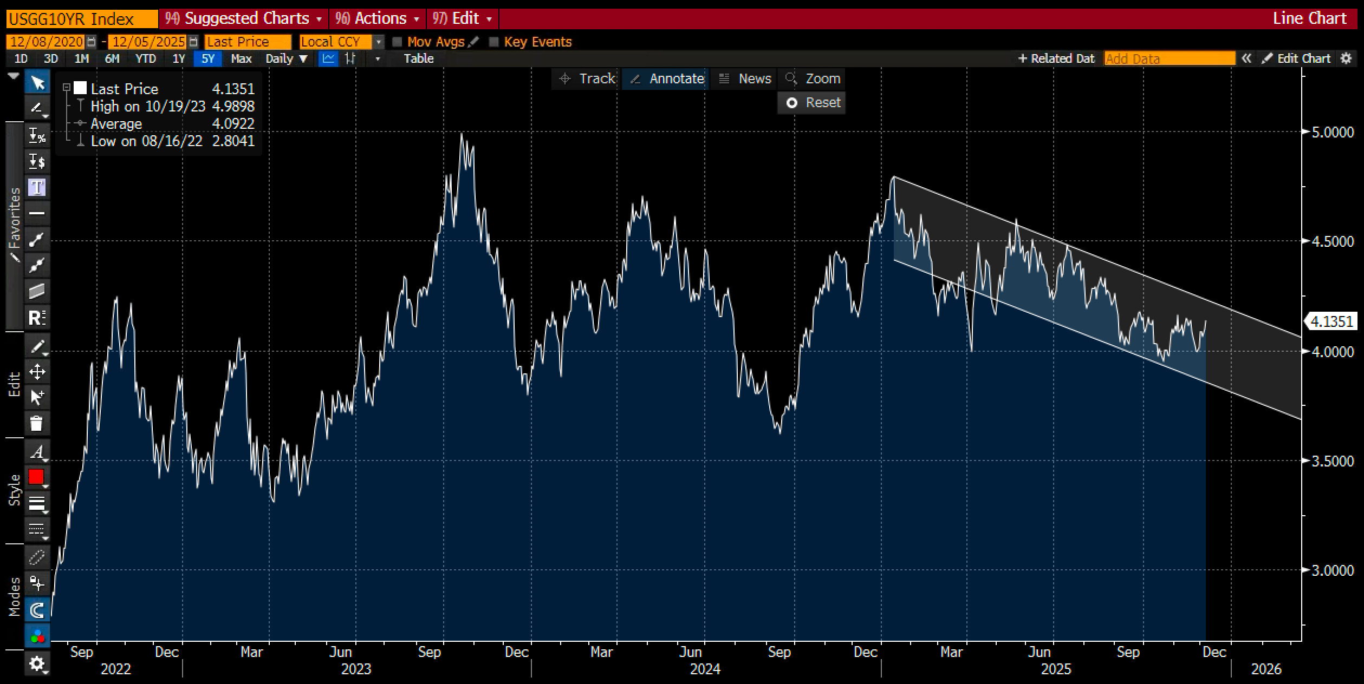This screenshot has height=684, width=1364.
Task: Open the Suggested Charts dropdown menu
Action: [246, 18]
